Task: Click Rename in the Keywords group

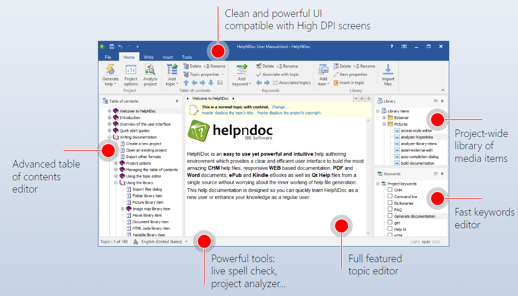Action: (x=287, y=66)
